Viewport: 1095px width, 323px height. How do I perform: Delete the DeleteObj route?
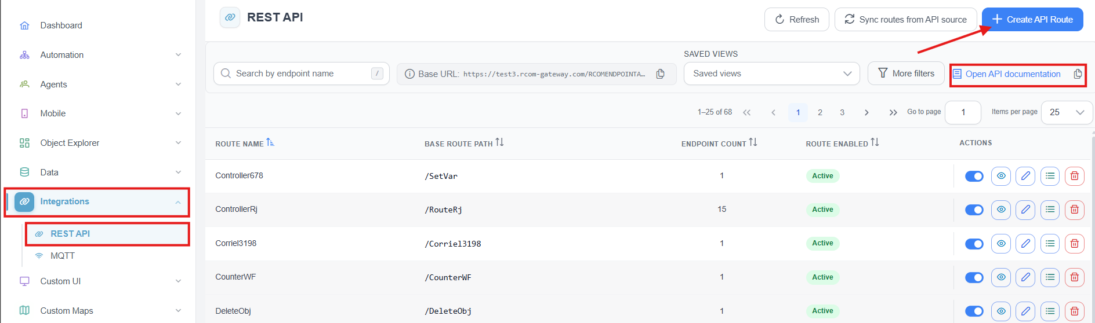click(1074, 311)
